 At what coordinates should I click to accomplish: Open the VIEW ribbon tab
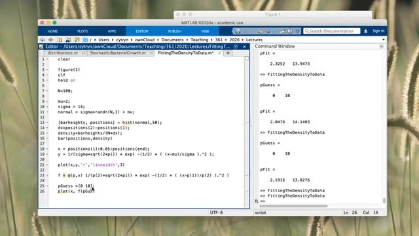coord(205,31)
